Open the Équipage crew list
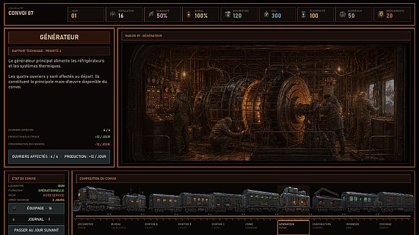Screen dimensions: 419x235 click(x=36, y=209)
